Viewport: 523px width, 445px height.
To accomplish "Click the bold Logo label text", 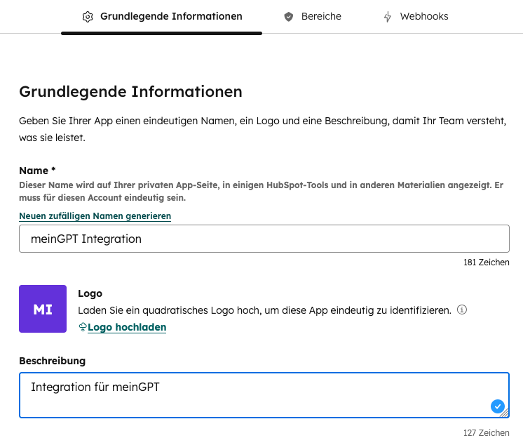I will [90, 293].
